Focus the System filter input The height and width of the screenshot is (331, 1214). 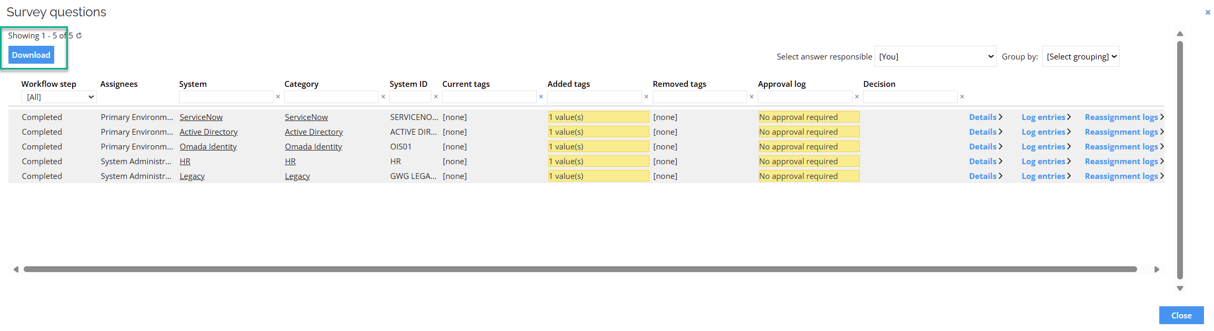(x=226, y=97)
